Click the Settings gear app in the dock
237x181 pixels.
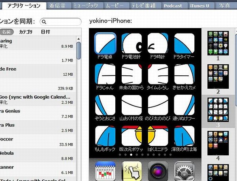point(184,171)
